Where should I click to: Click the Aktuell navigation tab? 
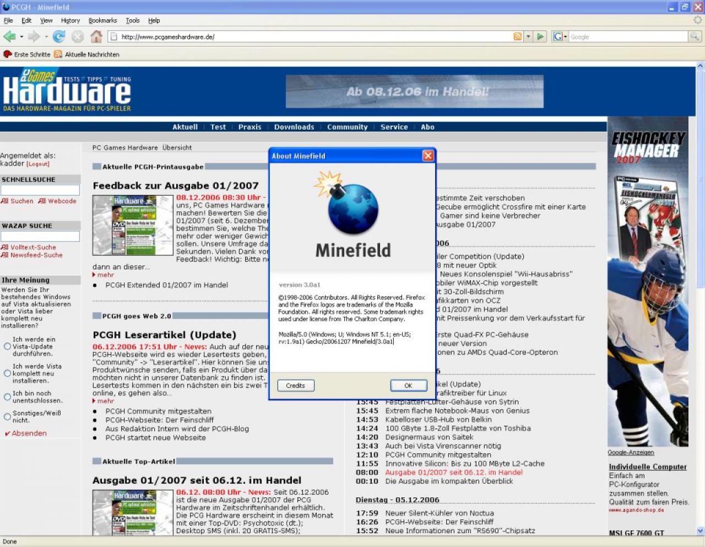(x=185, y=127)
